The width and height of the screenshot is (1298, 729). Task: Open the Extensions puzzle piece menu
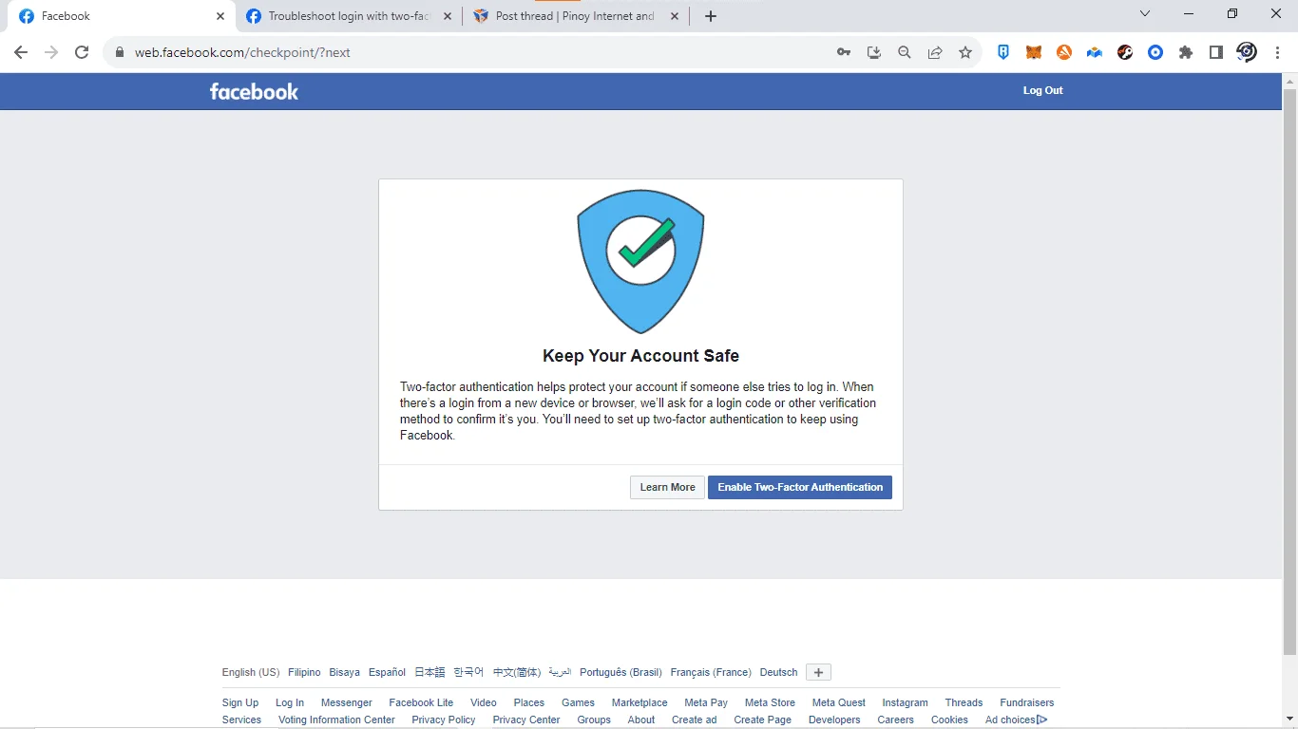[x=1186, y=52]
